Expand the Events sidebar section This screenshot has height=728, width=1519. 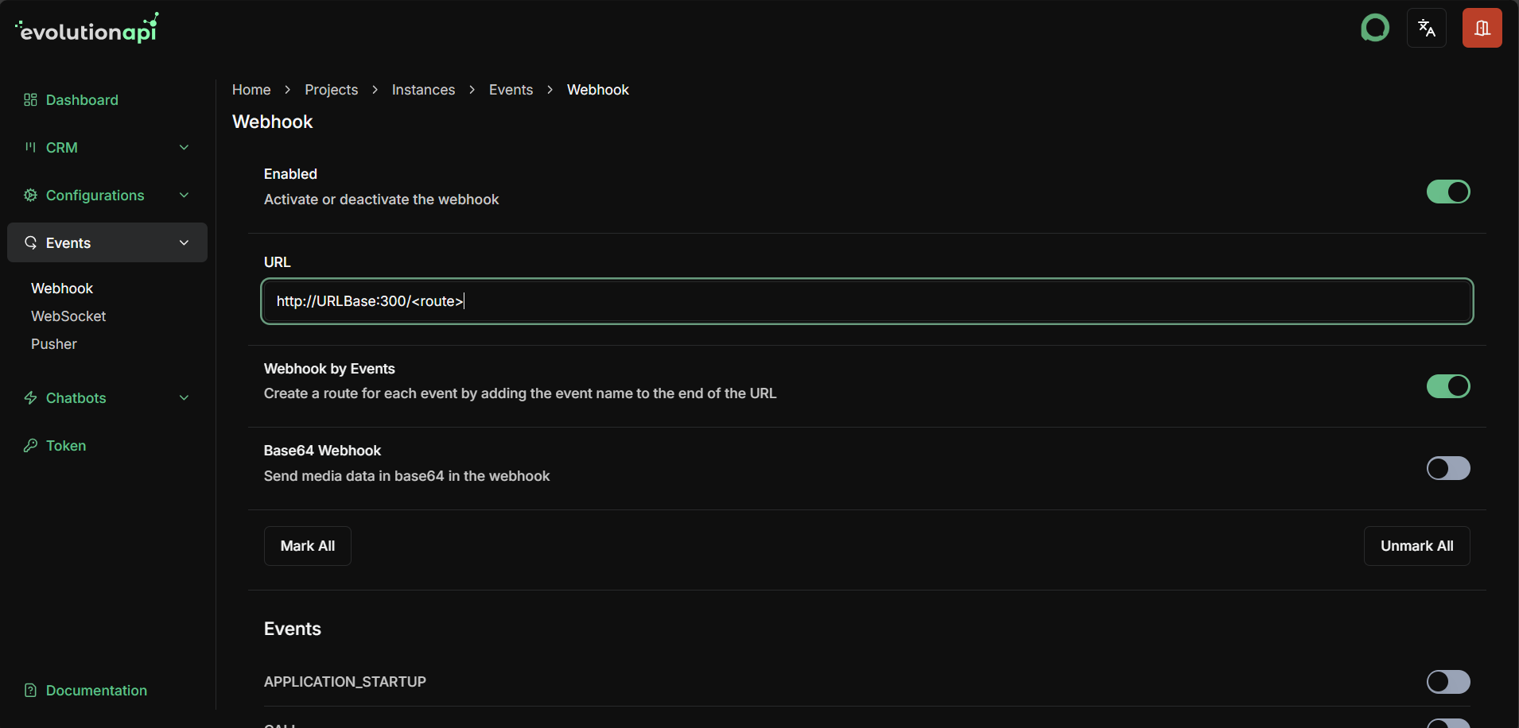pyautogui.click(x=184, y=242)
